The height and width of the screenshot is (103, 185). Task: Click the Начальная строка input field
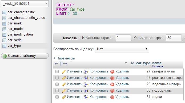(x=123, y=38)
